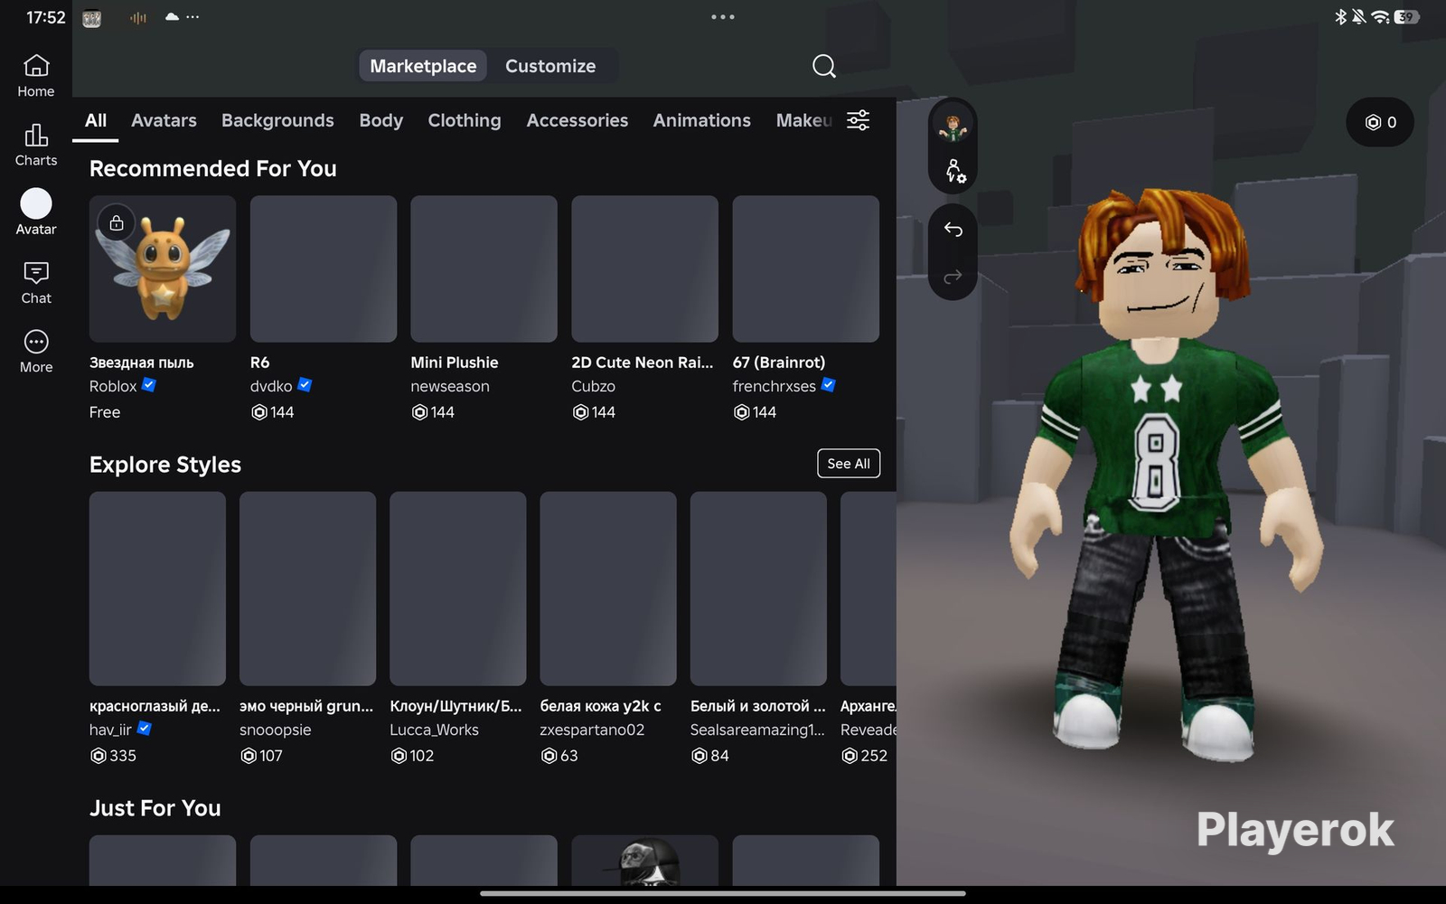
Task: Tap the battery indicator
Action: 1406,17
